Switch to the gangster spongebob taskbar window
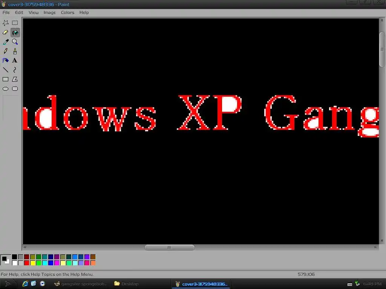This screenshot has height=289, width=386. 80,284
